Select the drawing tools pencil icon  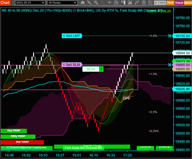coord(89,2)
